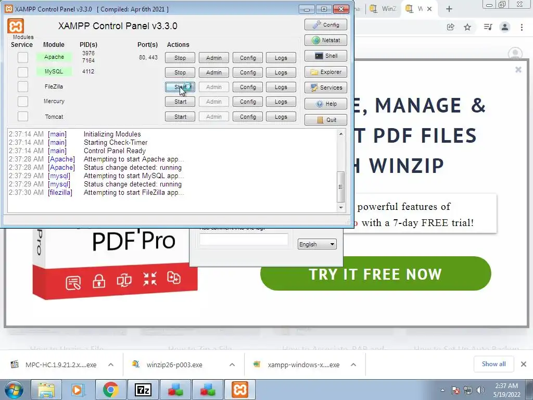Quit the XAMPP Control Panel

tap(326, 120)
